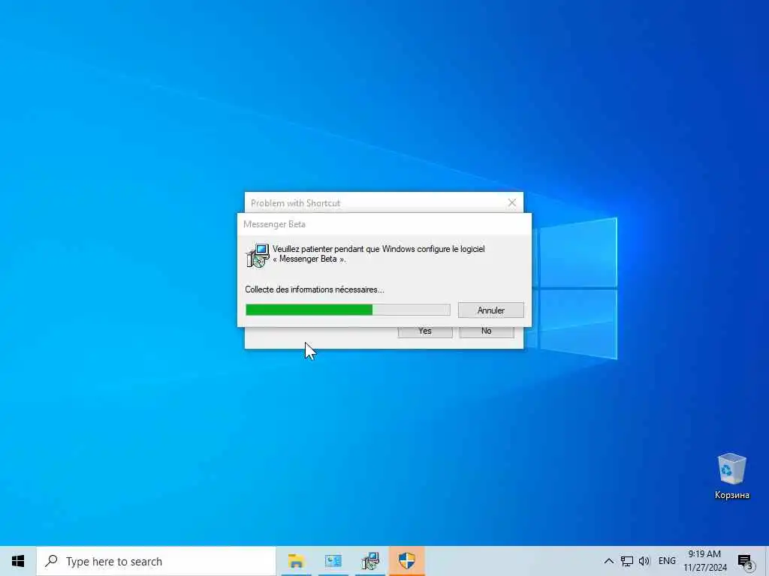Open the Корзина recycle bin icon
This screenshot has height=576, width=769.
coord(731,476)
